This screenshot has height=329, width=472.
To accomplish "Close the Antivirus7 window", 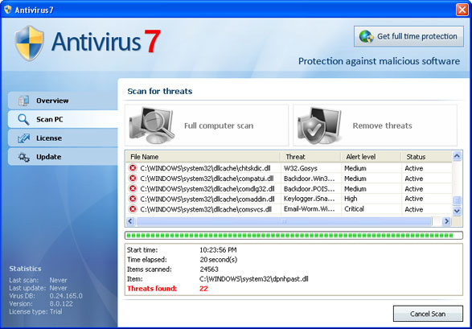I will tap(462, 10).
